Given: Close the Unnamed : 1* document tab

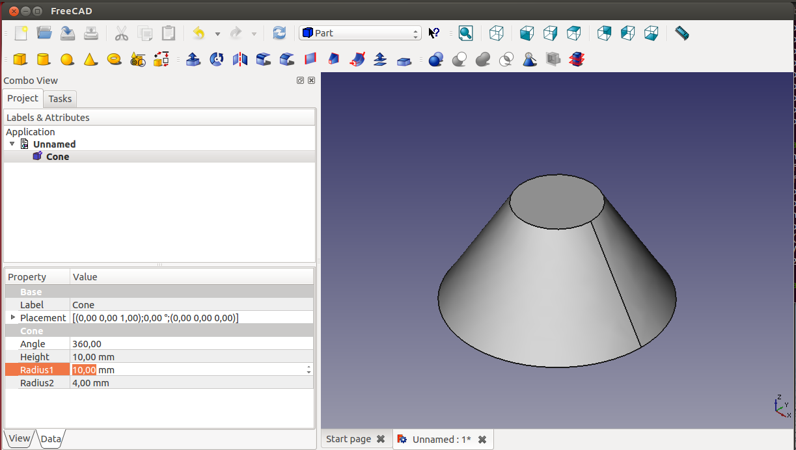Looking at the screenshot, I should coord(482,440).
